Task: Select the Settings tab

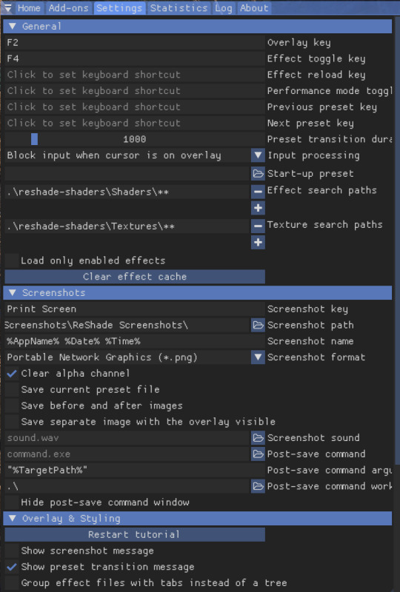Action: [119, 8]
